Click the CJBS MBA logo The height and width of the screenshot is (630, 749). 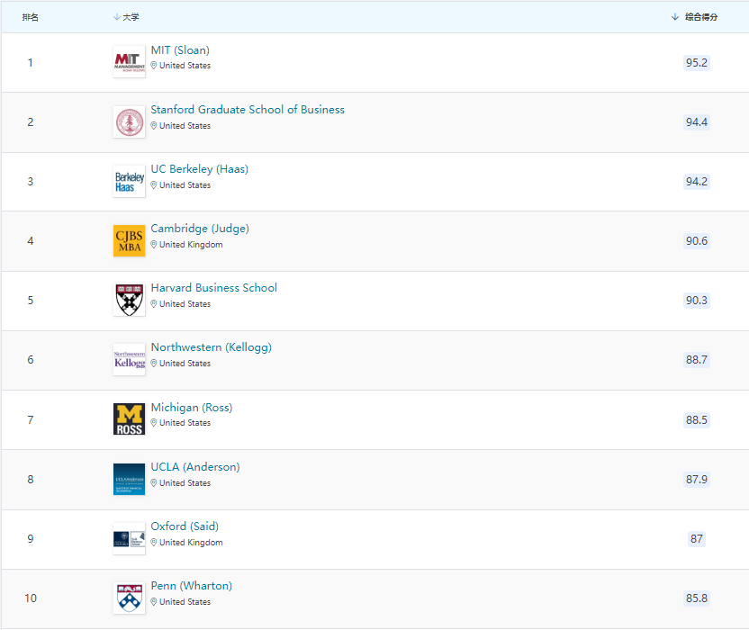coord(129,240)
